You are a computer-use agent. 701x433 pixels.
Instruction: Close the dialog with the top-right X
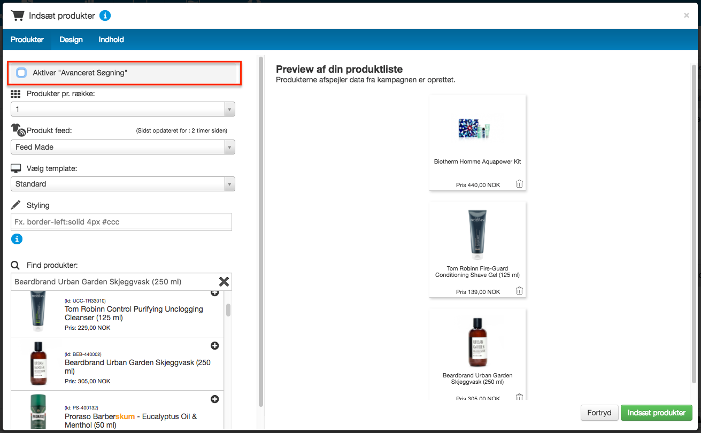coord(687,16)
